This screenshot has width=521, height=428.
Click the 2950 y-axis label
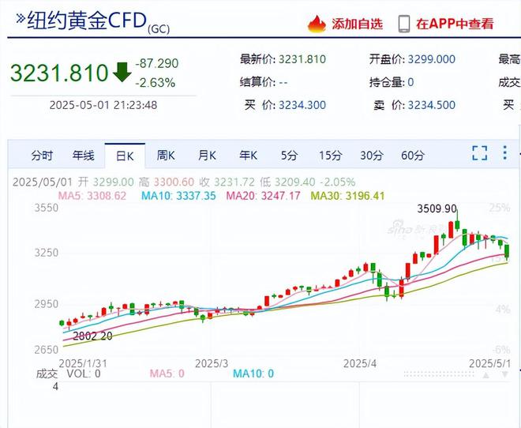point(47,304)
